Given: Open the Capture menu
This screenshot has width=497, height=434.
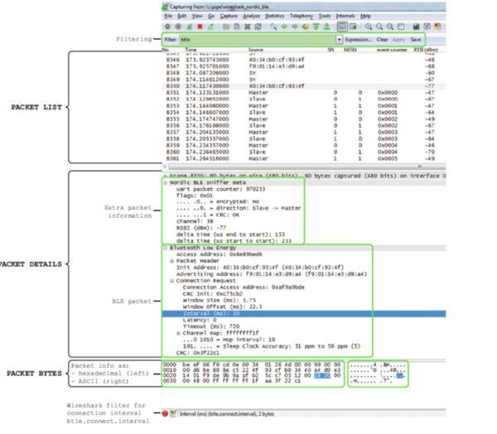Looking at the screenshot, I should [229, 16].
